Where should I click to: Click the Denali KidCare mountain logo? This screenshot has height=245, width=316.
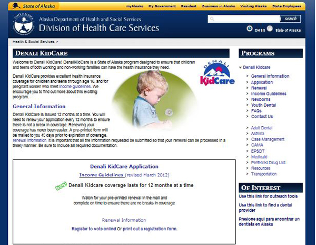(217, 73)
